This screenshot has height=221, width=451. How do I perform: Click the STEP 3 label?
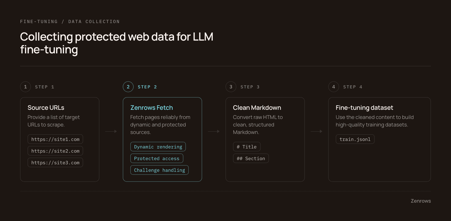coord(250,87)
